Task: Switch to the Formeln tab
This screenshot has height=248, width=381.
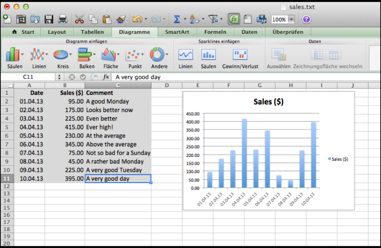Action: (x=215, y=32)
